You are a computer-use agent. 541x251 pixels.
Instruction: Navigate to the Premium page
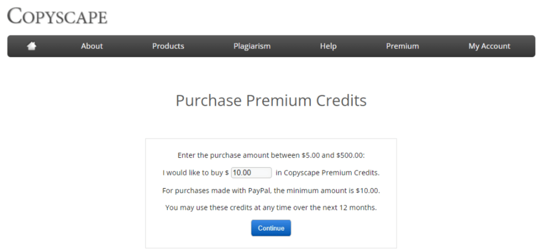(402, 46)
